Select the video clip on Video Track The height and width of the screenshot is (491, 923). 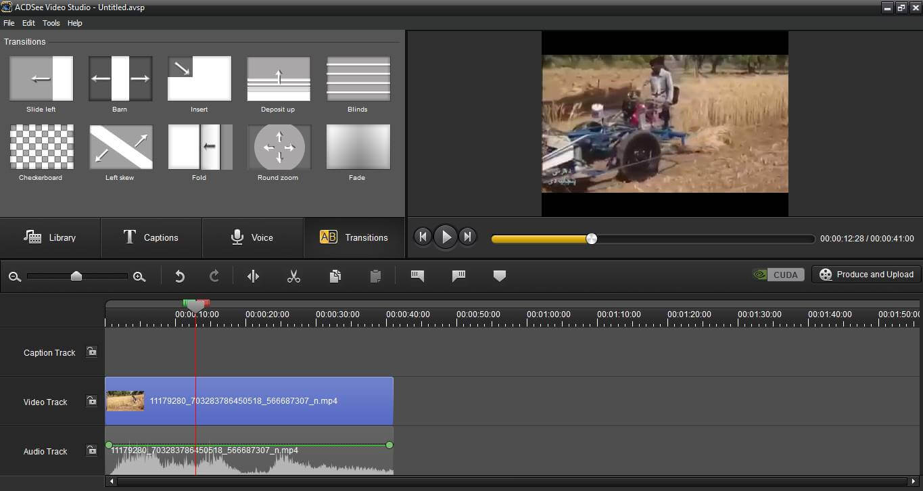[x=249, y=401]
